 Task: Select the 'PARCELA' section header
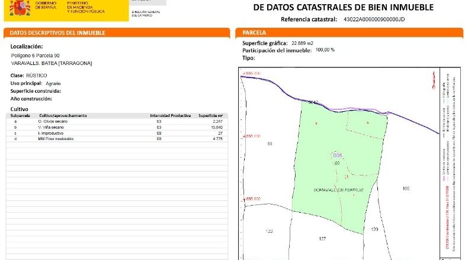tap(254, 32)
